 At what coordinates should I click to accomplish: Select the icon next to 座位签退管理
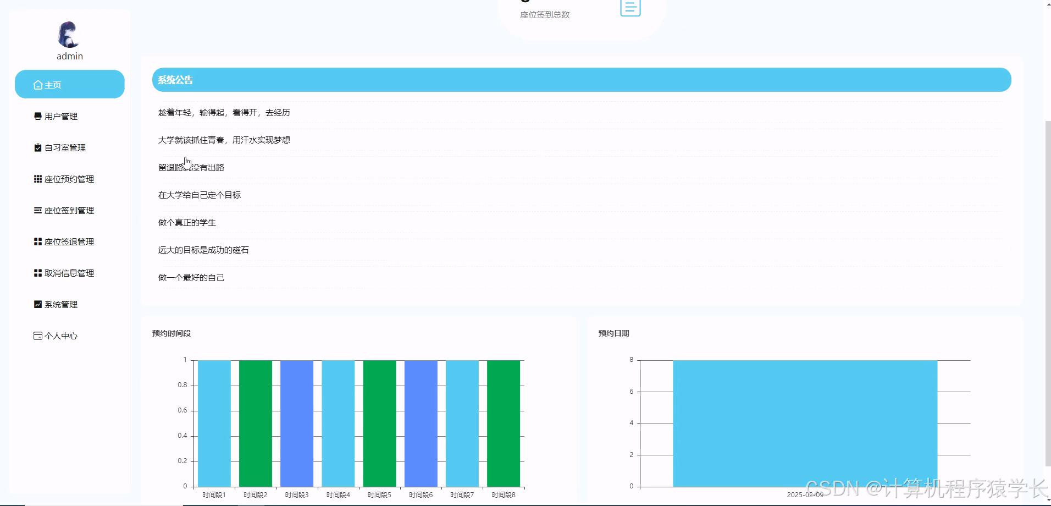pyautogui.click(x=38, y=241)
